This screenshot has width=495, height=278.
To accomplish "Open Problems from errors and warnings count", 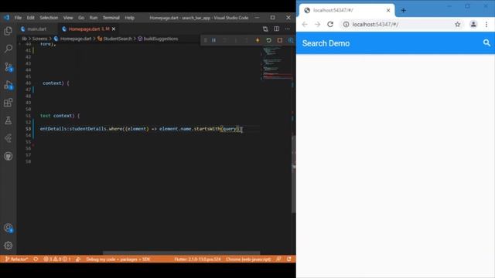I will (57, 259).
